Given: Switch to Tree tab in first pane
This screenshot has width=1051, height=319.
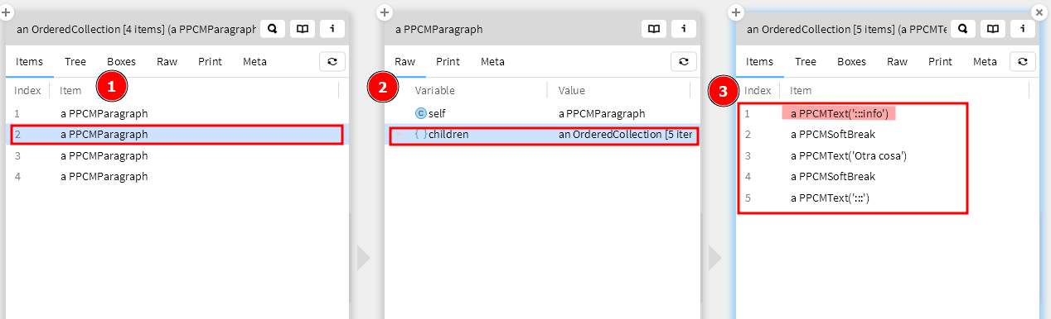Looking at the screenshot, I should tap(75, 61).
